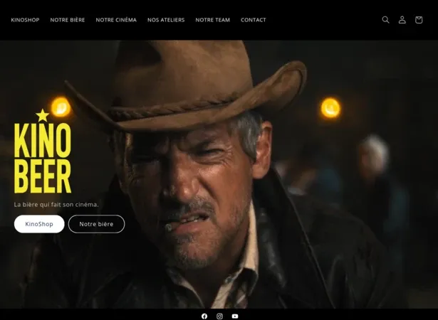Visit the Facebook page icon
The image size is (438, 320).
204,316
